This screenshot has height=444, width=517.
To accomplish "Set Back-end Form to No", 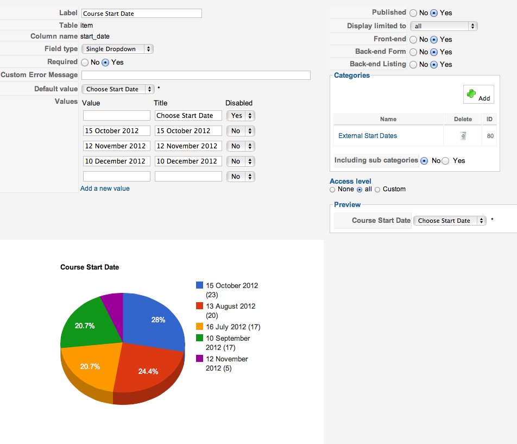I will pos(413,52).
